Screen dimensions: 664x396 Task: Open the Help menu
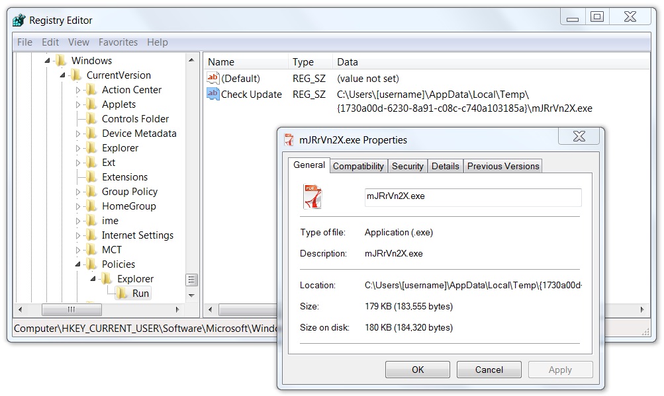[158, 42]
